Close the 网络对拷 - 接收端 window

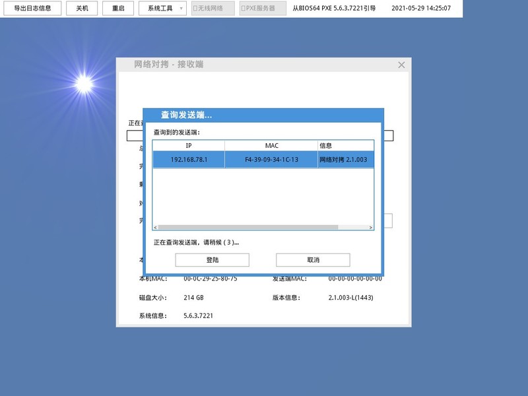point(401,65)
